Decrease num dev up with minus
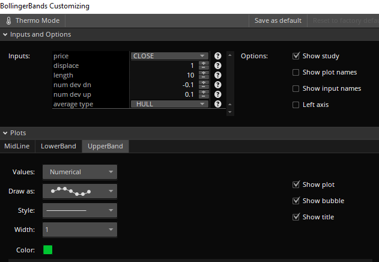Image resolution: width=379 pixels, height=262 pixels. 204,97
